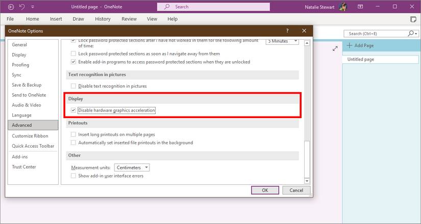The width and height of the screenshot is (421, 224).
Task: Open the Insert tab
Action: [56, 19]
